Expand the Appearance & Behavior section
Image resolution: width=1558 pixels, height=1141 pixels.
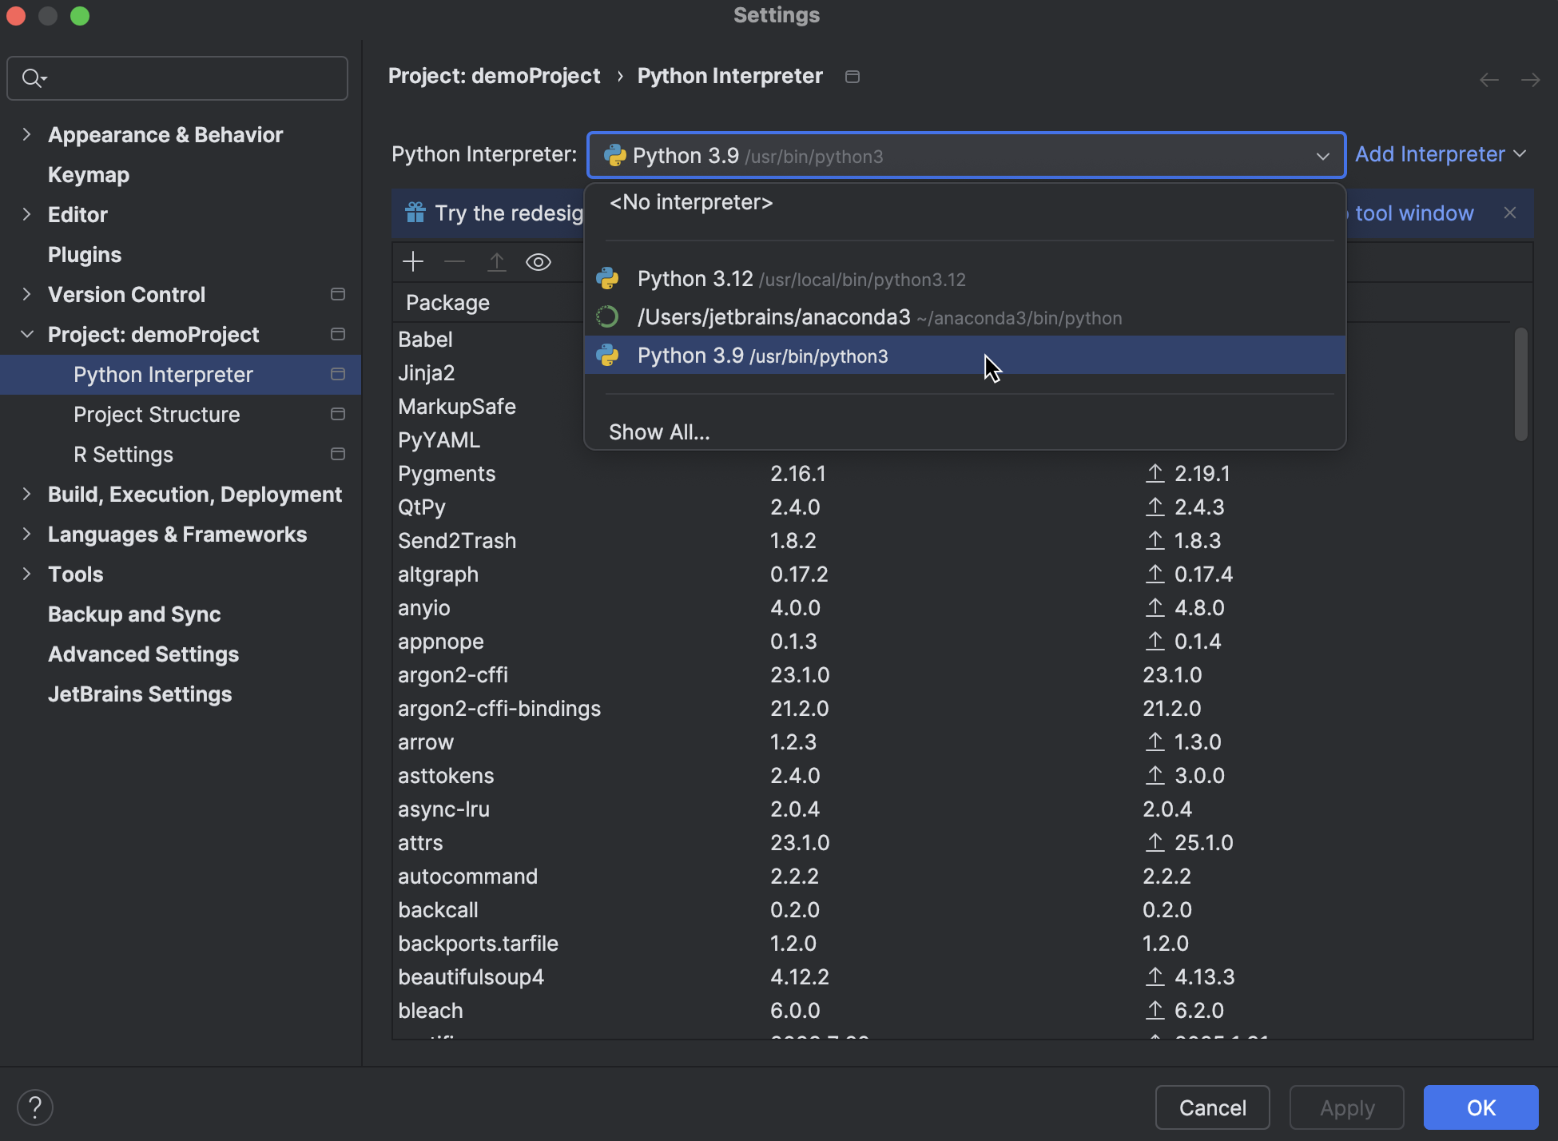27,134
